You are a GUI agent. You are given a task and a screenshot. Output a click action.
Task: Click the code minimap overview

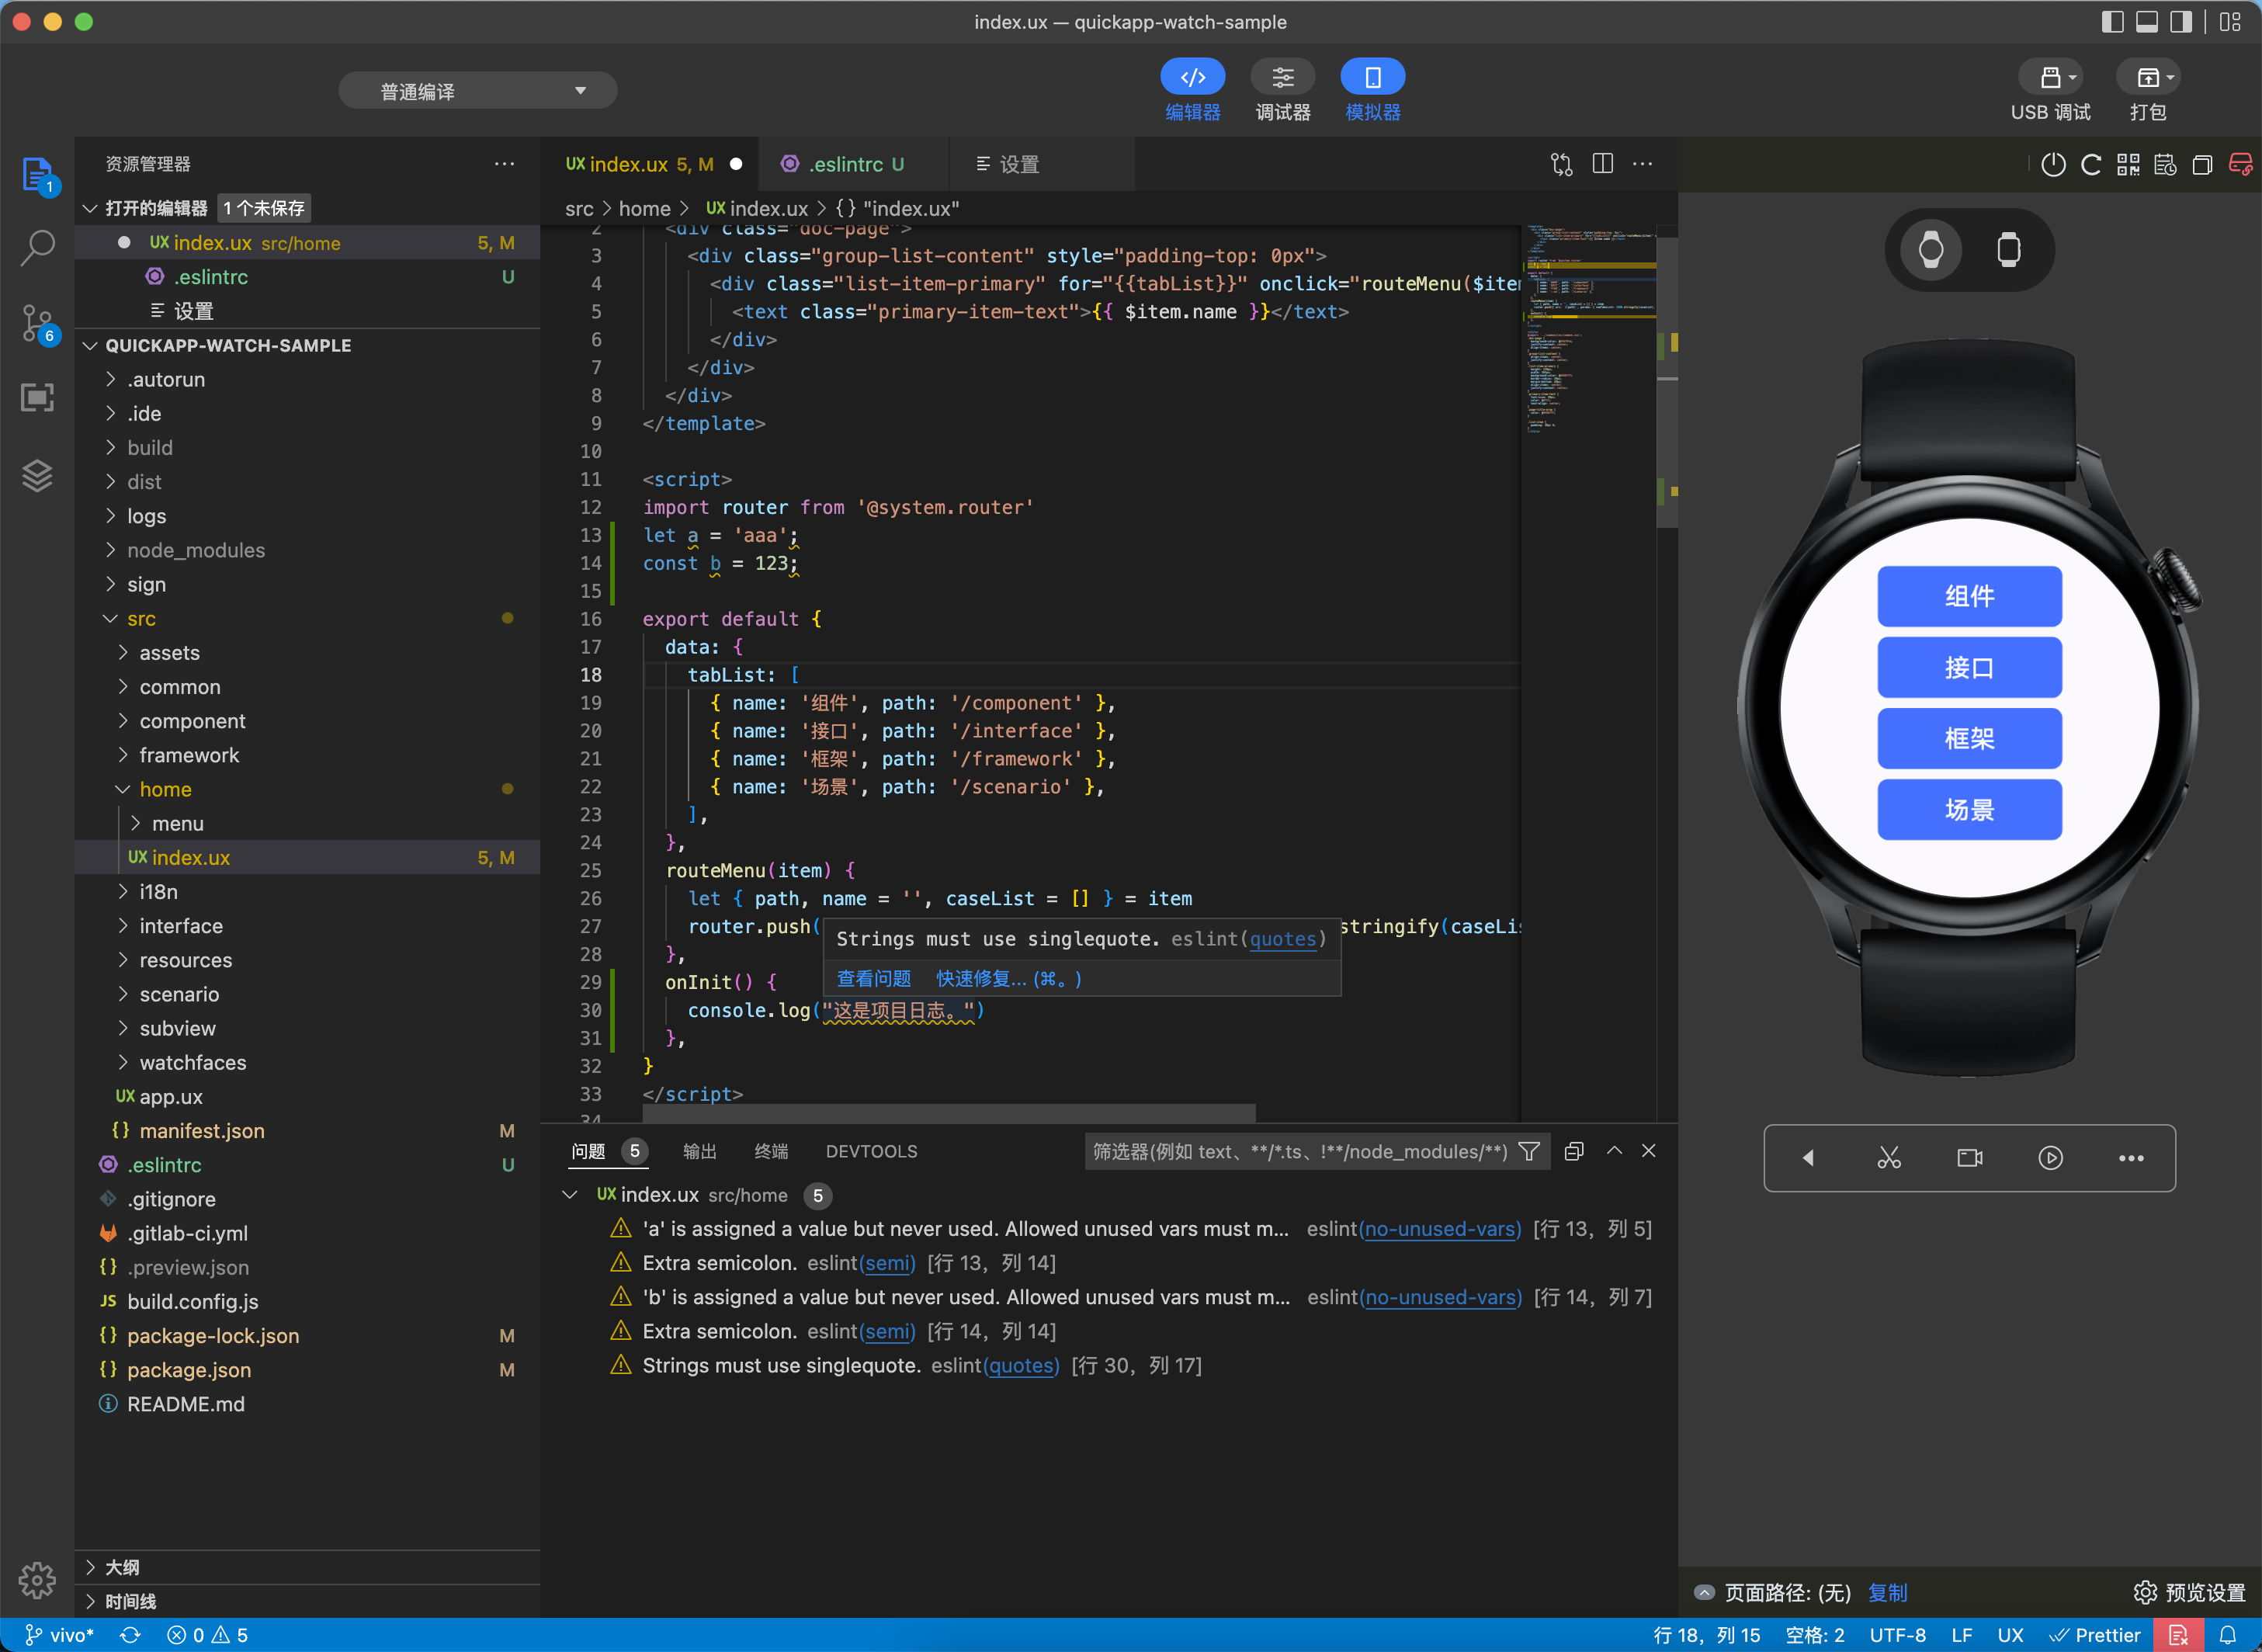point(1589,330)
